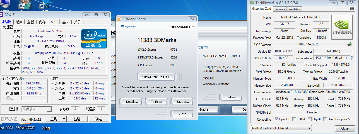Image resolution: width=359 pixels, height=134 pixels.
Task: Click the 三级 cache value 3 MBytes
Action: pos(80,98)
